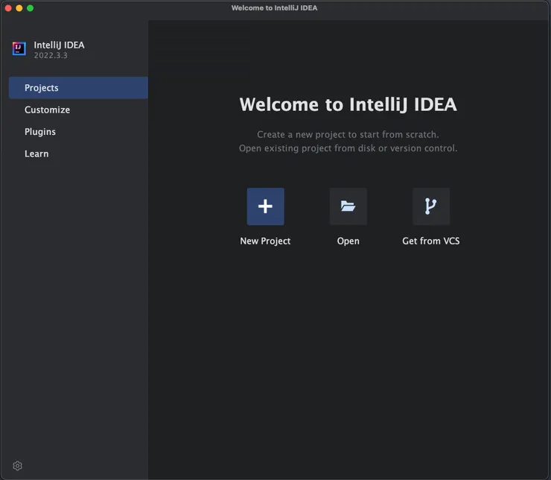Image resolution: width=551 pixels, height=480 pixels.
Task: Click the version text 2022.3.3
Action: point(51,55)
